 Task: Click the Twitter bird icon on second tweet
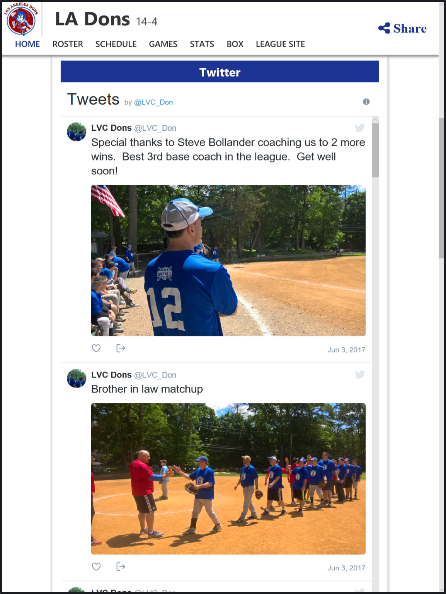click(x=359, y=374)
